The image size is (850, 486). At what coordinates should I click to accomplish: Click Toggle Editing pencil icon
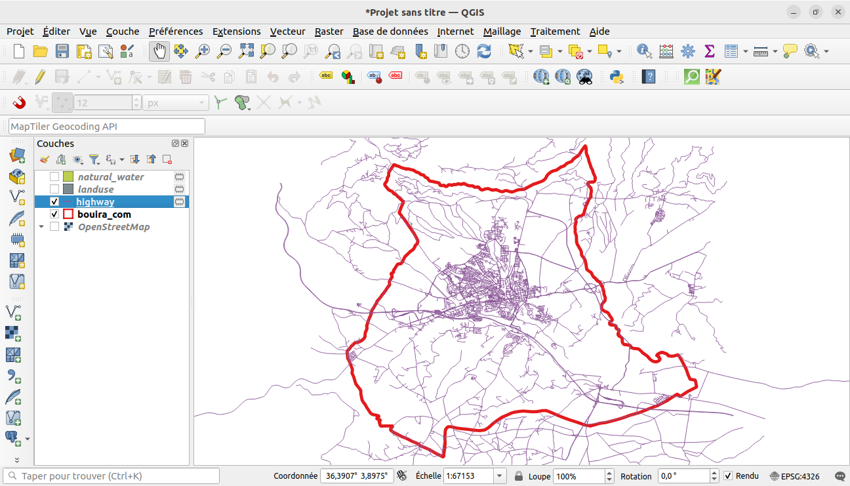pyautogui.click(x=41, y=77)
